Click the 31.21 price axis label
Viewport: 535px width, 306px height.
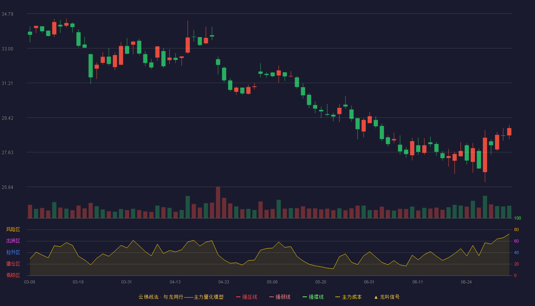click(x=8, y=83)
